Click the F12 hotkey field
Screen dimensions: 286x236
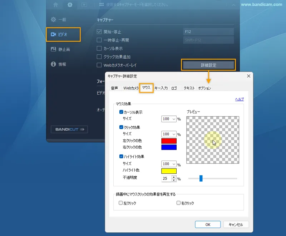(208, 32)
